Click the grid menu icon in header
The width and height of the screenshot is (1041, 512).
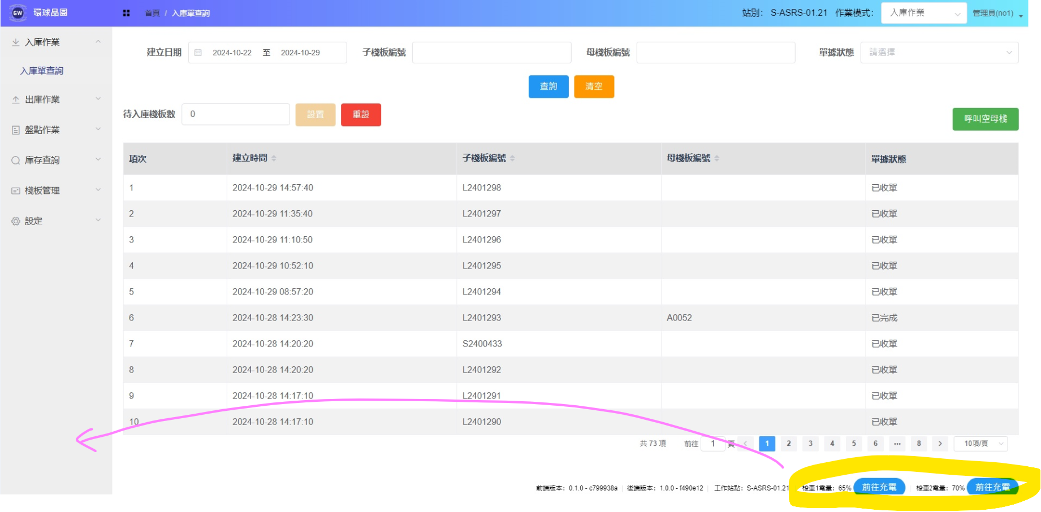pos(126,13)
